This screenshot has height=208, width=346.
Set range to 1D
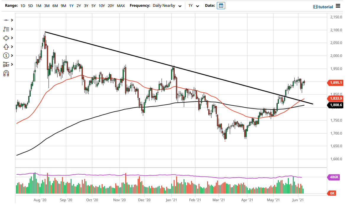click(x=23, y=6)
